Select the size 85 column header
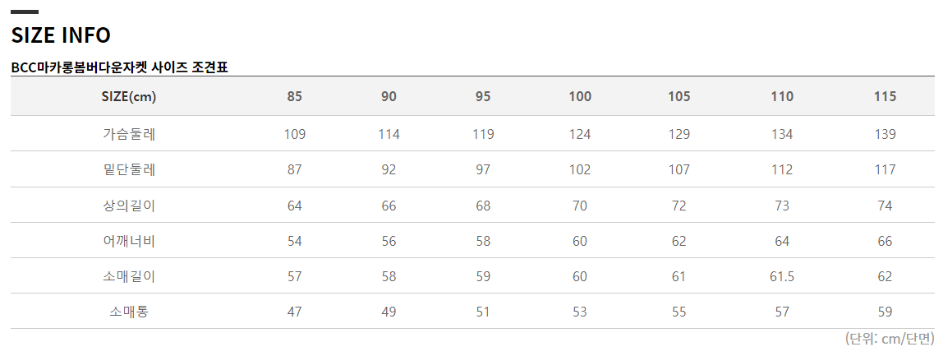943x356 pixels. tap(295, 97)
